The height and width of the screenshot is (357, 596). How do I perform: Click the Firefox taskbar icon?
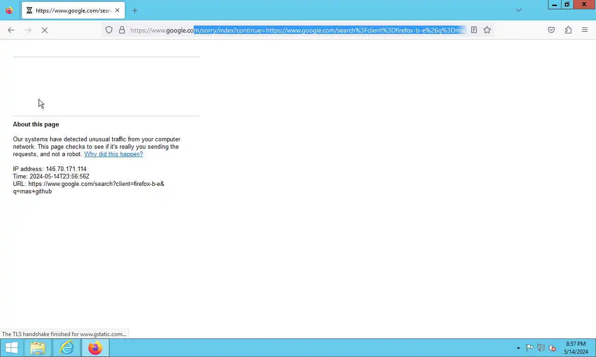(x=95, y=348)
